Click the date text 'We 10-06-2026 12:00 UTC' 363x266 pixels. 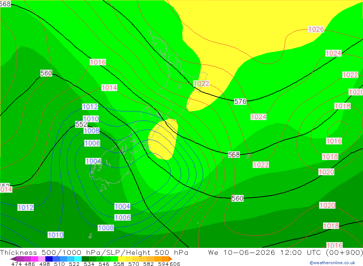coord(265,252)
